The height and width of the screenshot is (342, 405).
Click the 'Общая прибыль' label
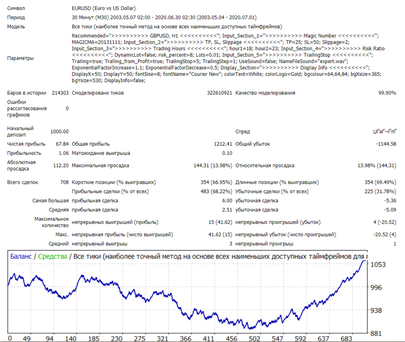[91, 144]
